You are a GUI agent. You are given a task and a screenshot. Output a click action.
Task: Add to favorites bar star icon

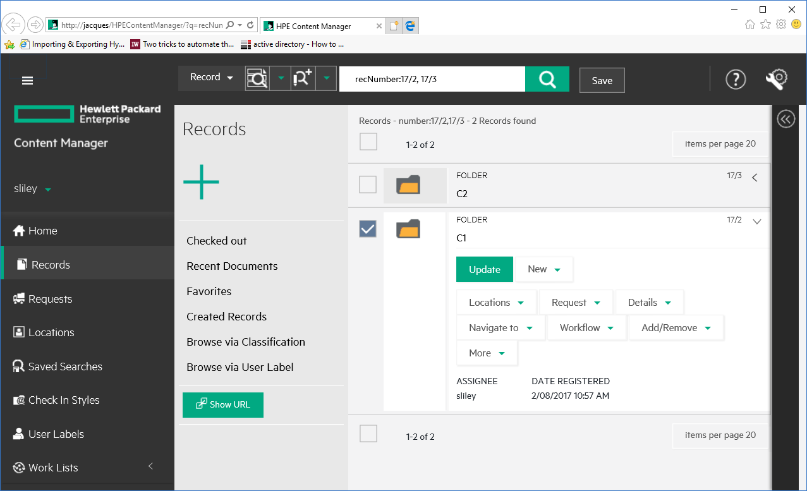pos(9,44)
